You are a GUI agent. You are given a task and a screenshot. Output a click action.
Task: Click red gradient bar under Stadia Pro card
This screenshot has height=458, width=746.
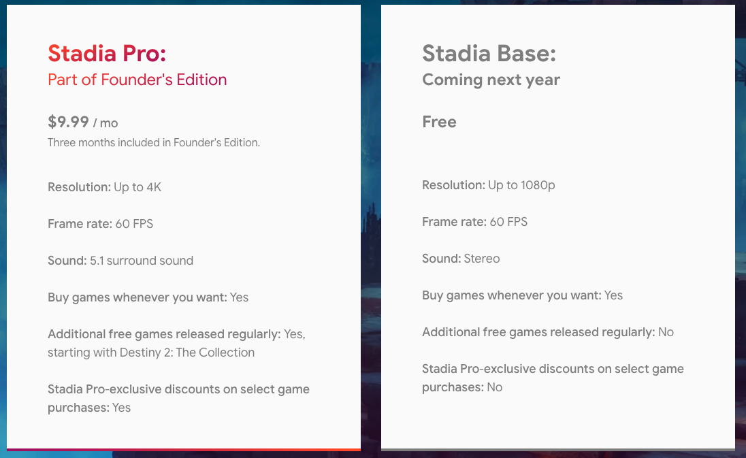pyautogui.click(x=184, y=449)
